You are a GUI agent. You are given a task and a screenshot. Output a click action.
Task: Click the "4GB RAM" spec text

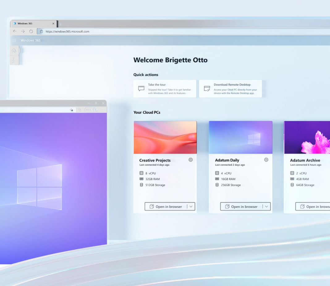coord(302,179)
